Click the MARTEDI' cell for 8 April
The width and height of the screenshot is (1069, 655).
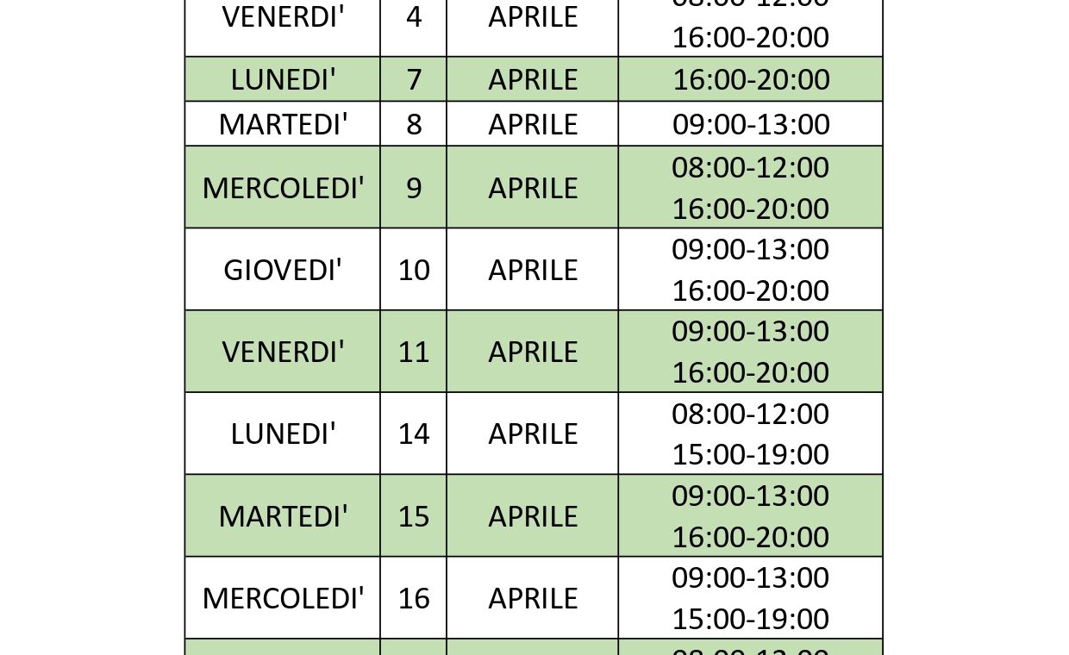283,124
